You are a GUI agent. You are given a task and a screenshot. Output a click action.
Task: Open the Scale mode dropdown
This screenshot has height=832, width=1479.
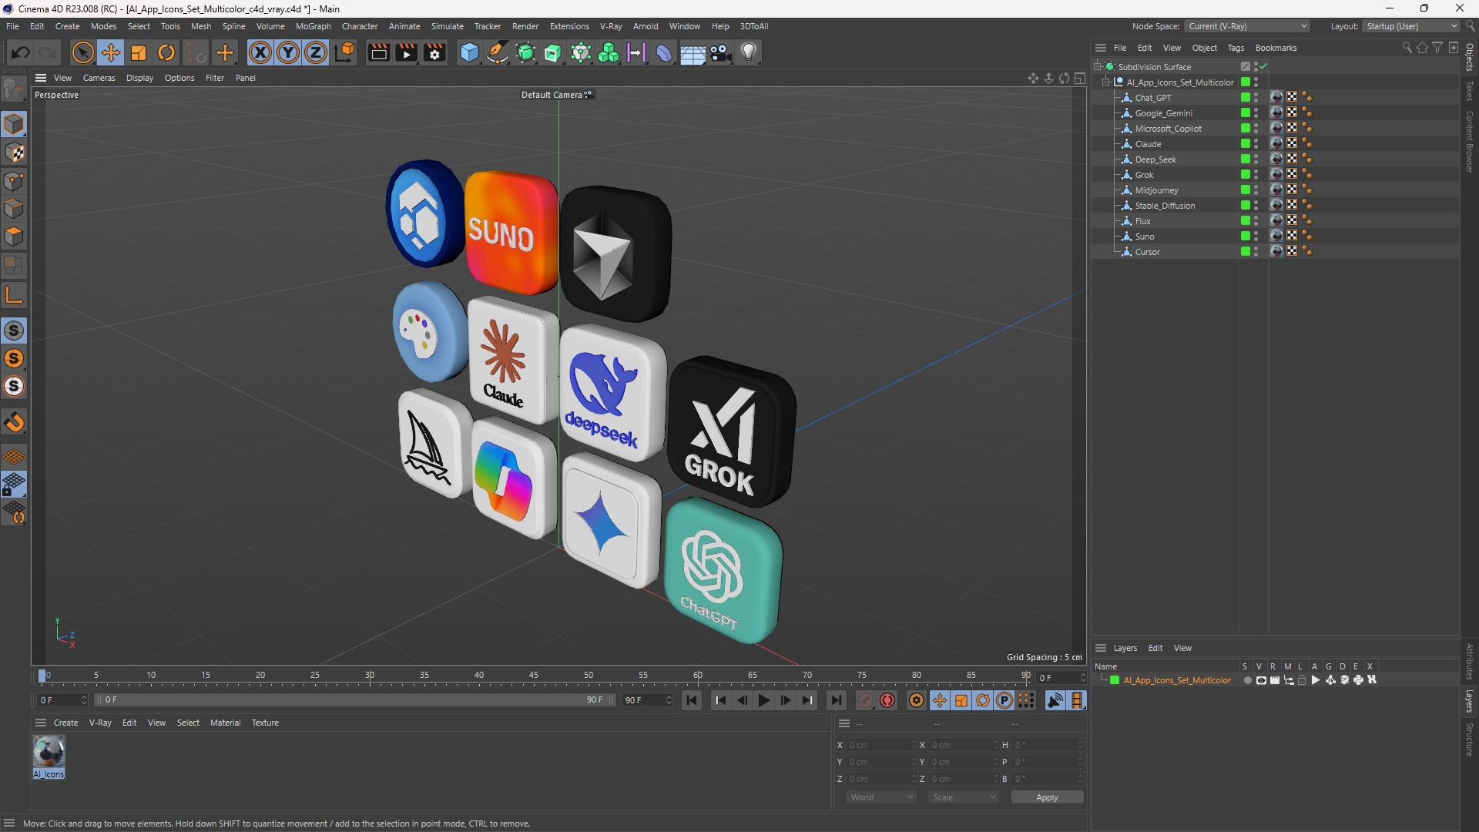tap(964, 797)
